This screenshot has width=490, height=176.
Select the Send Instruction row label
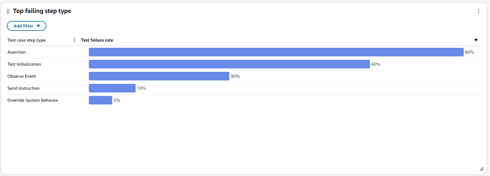tap(23, 88)
